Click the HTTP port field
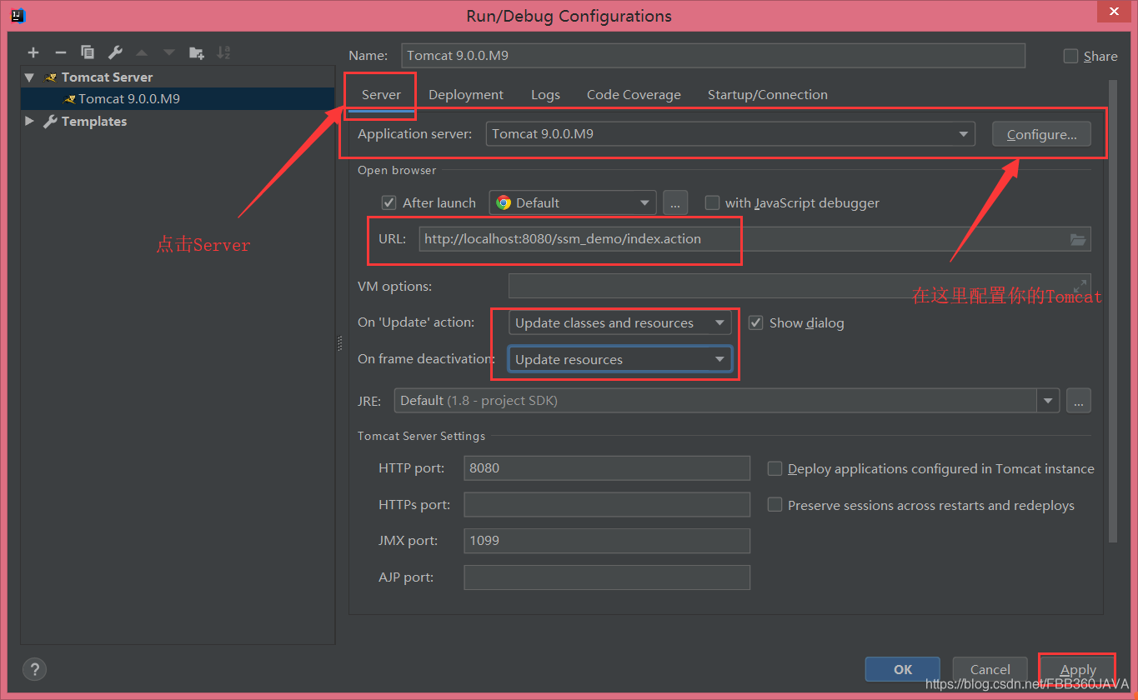The image size is (1138, 700). (607, 467)
